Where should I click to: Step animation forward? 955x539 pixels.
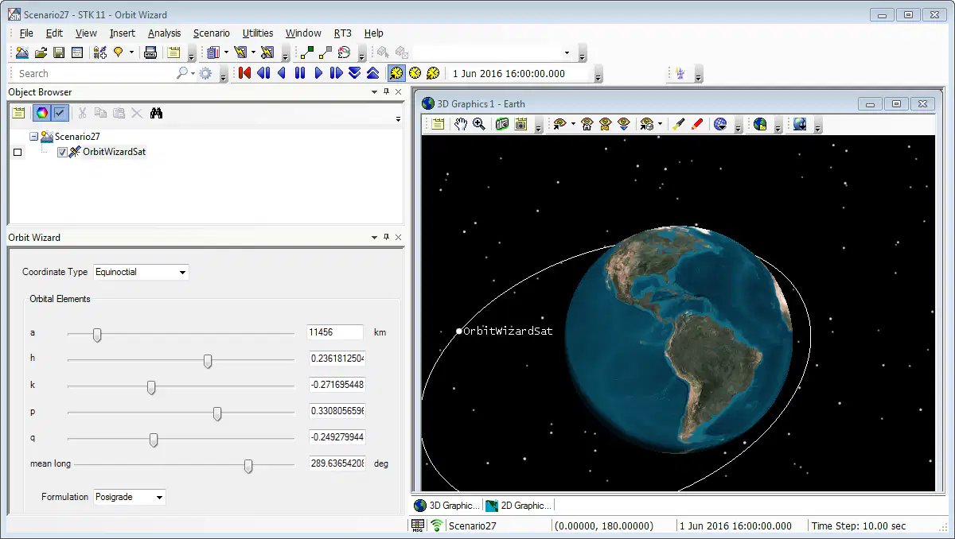(x=336, y=73)
